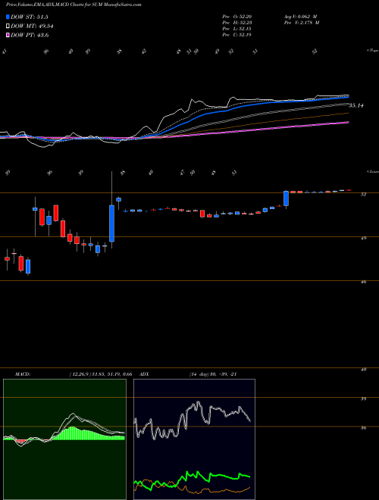Screen dimensions: 379x500
Task: Select the 'DOW MT: 49.54' legend label
Action: (x=32, y=27)
